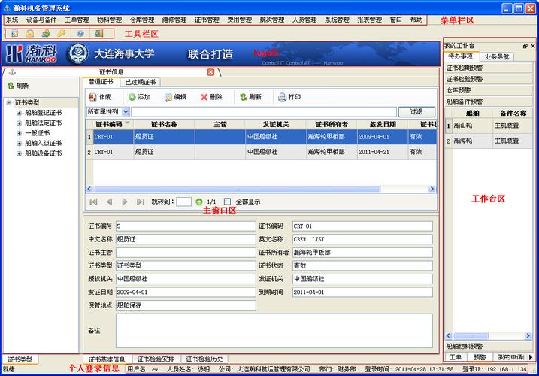Click the 编辑 edit icon
The height and width of the screenshot is (376, 539).
coord(168,97)
